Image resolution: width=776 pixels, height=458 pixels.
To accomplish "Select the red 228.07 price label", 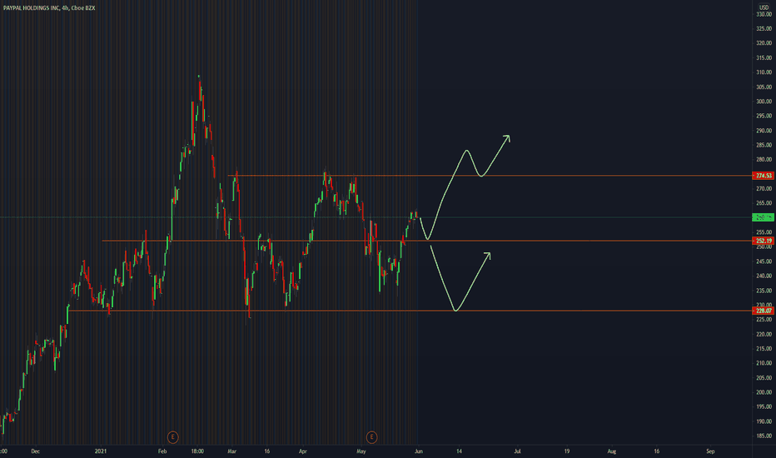I will [763, 311].
